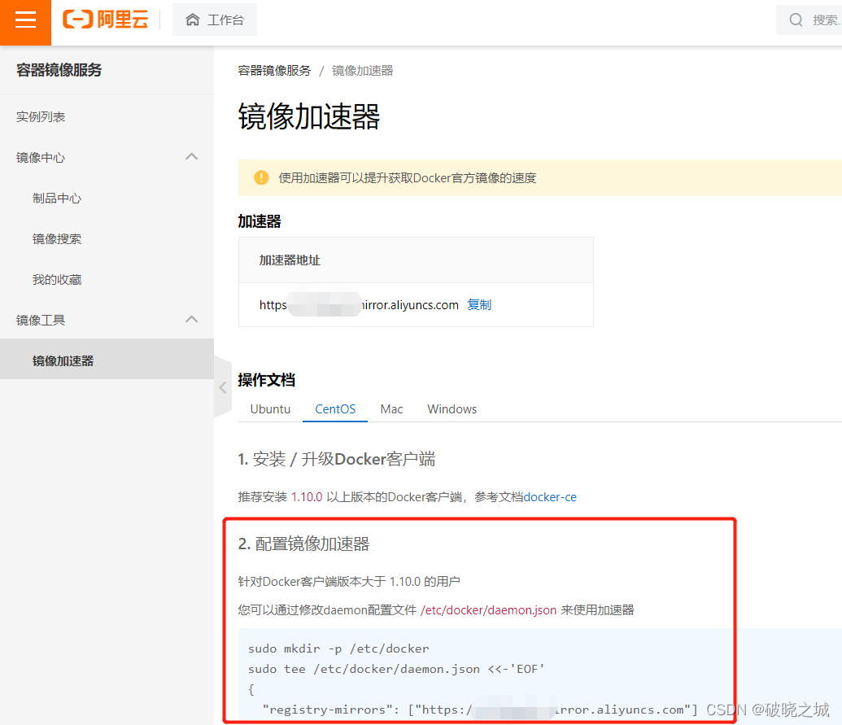This screenshot has height=725, width=842.
Task: Open 制品中心 in the sidebar
Action: click(57, 199)
